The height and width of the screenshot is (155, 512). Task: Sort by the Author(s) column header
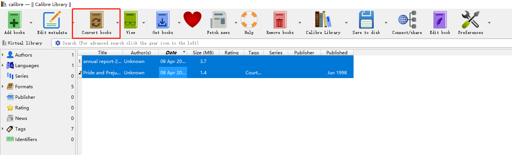tap(141, 52)
